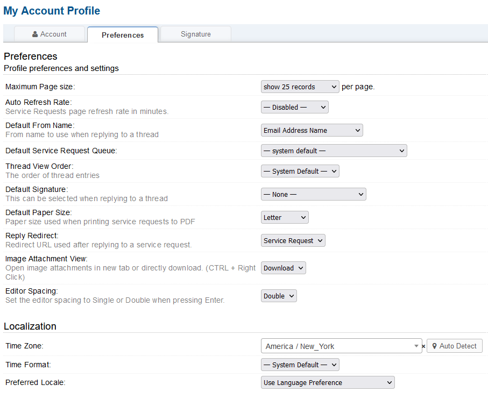The width and height of the screenshot is (488, 399).
Task: Open the Time Zone America / New_York selector
Action: pyautogui.click(x=336, y=346)
